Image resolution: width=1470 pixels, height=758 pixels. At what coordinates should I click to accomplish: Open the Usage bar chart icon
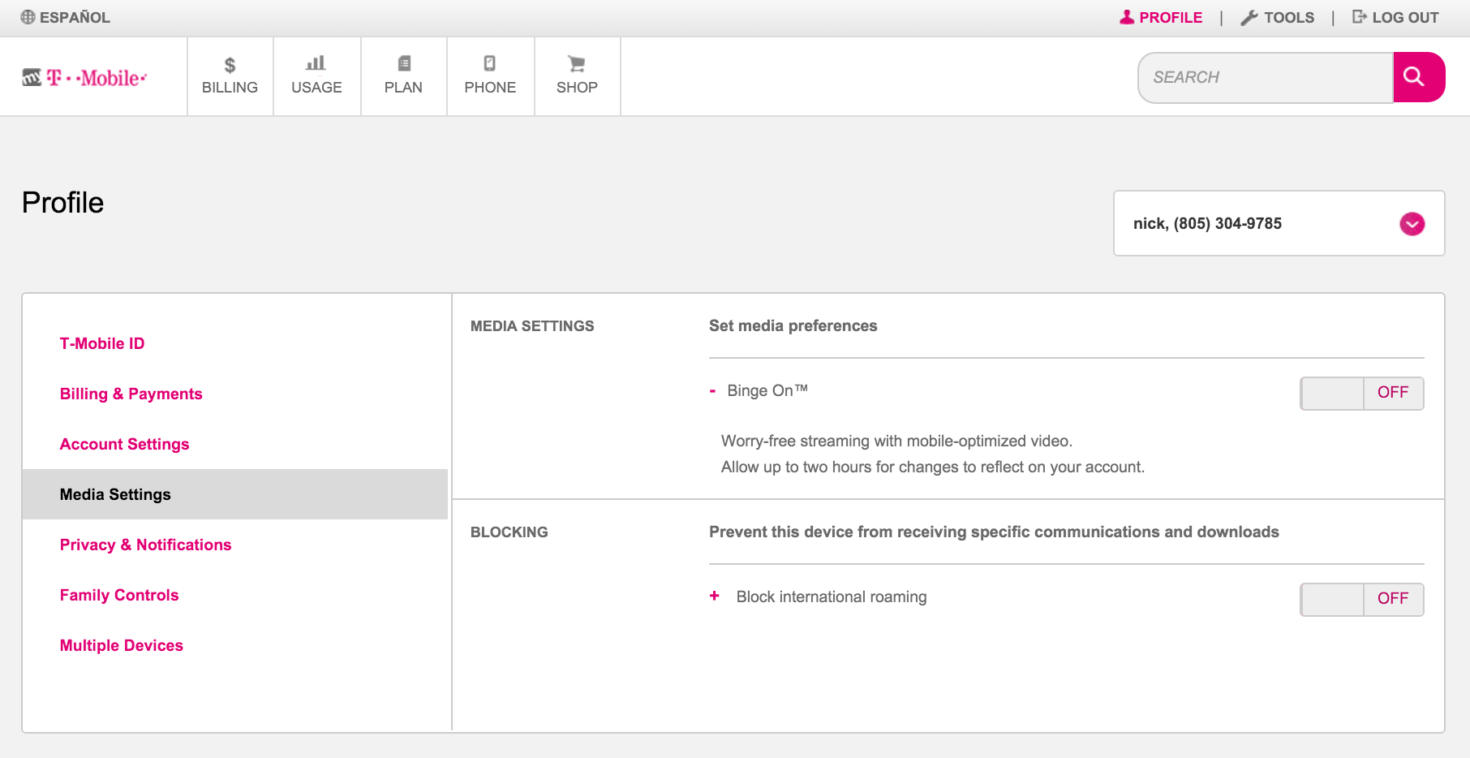(316, 63)
